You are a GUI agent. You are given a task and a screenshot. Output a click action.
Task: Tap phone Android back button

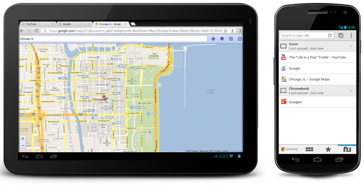pyautogui.click(x=295, y=159)
